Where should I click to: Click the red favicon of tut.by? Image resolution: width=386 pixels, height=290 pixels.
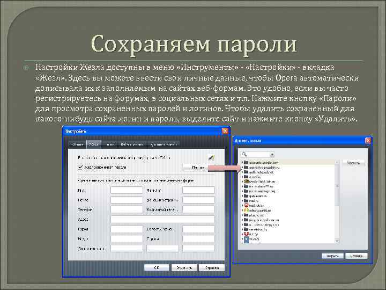click(246, 234)
